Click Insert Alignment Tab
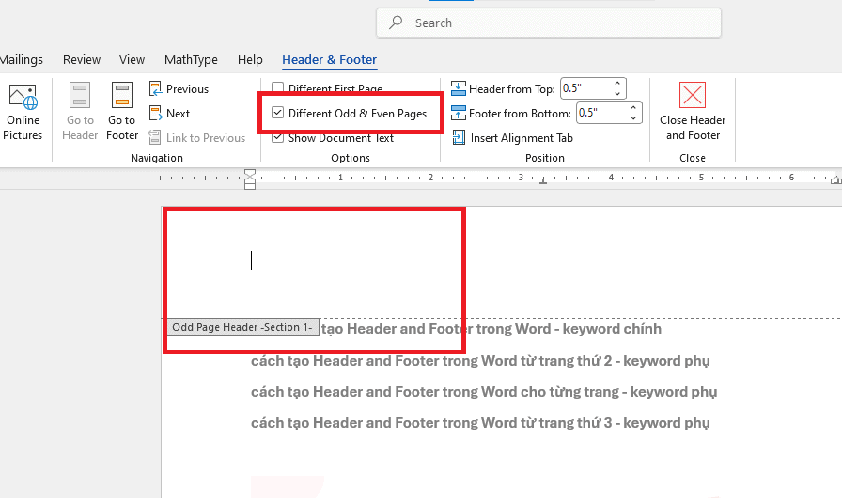Screen dimensions: 842x498 coord(512,138)
